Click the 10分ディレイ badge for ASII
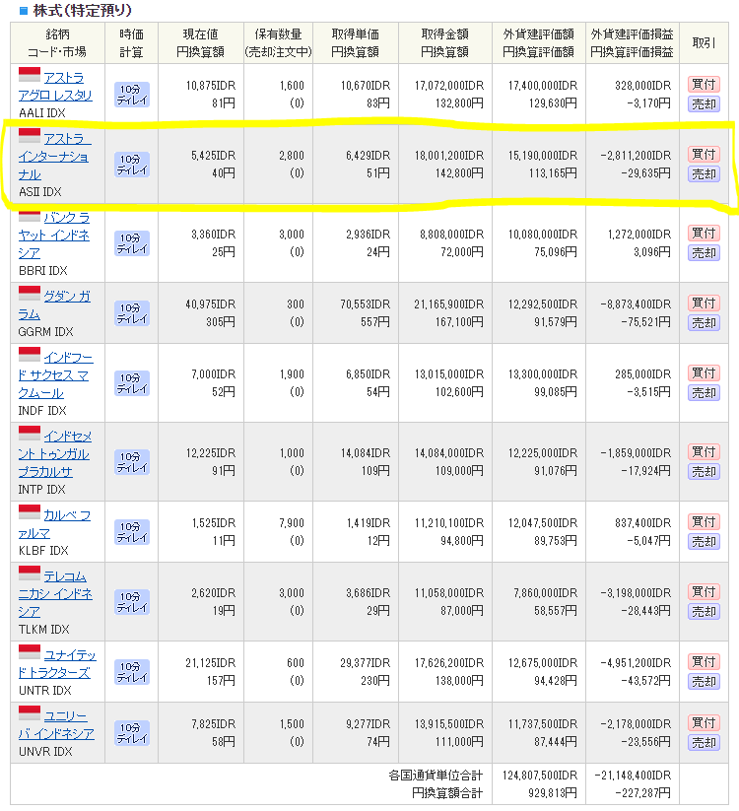This screenshot has height=811, width=739. [132, 164]
